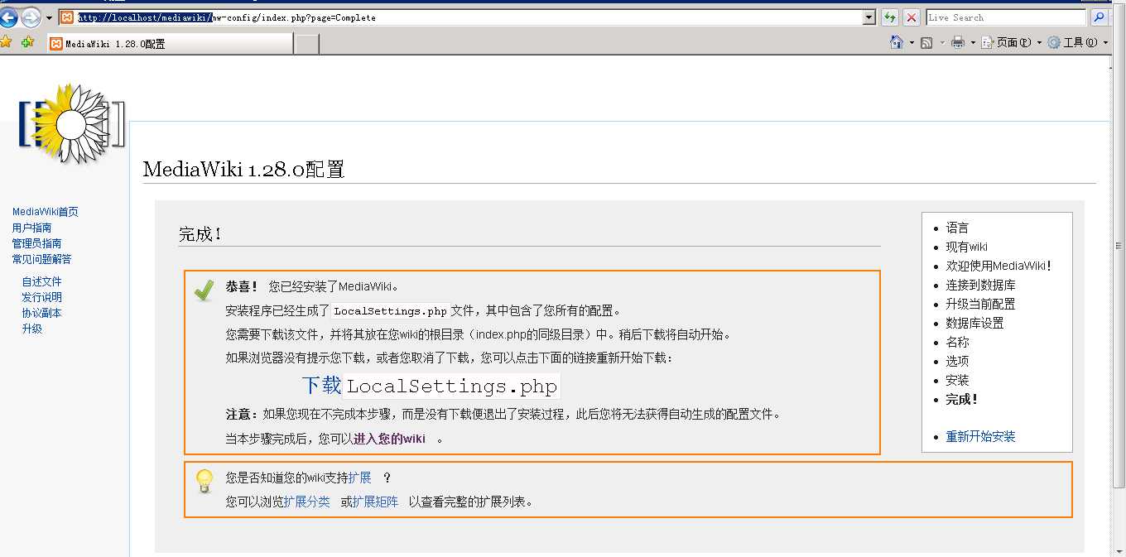
Task: Click the MediaWiki 1.28.0配置 page heading
Action: click(x=243, y=170)
